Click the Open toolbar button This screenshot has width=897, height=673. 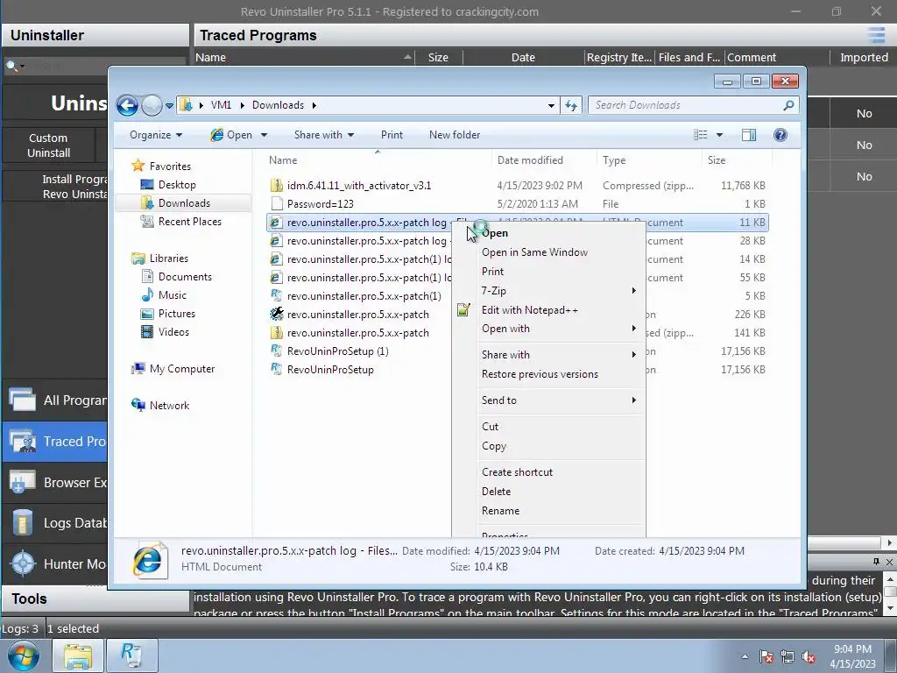pos(231,135)
